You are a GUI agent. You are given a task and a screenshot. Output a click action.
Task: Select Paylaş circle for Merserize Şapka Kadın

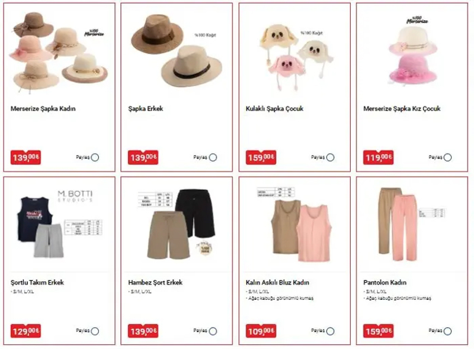click(95, 157)
